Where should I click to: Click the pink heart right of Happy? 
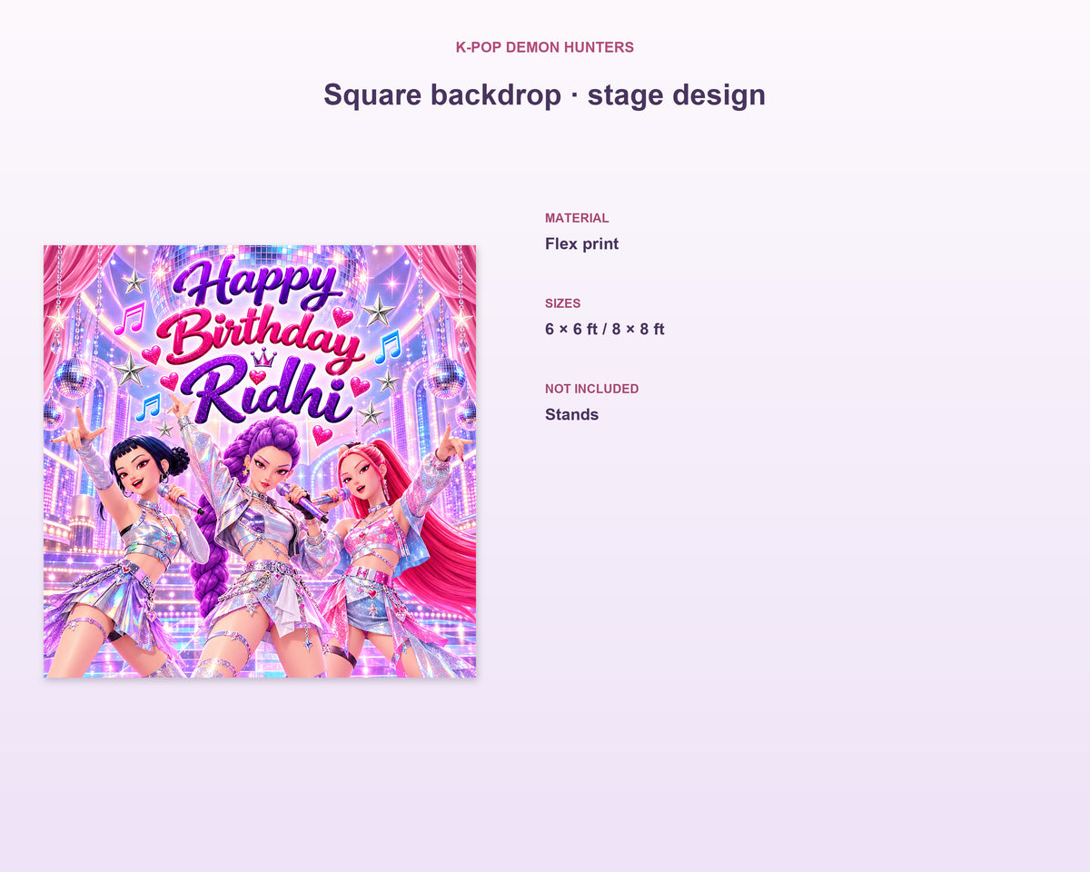click(342, 317)
